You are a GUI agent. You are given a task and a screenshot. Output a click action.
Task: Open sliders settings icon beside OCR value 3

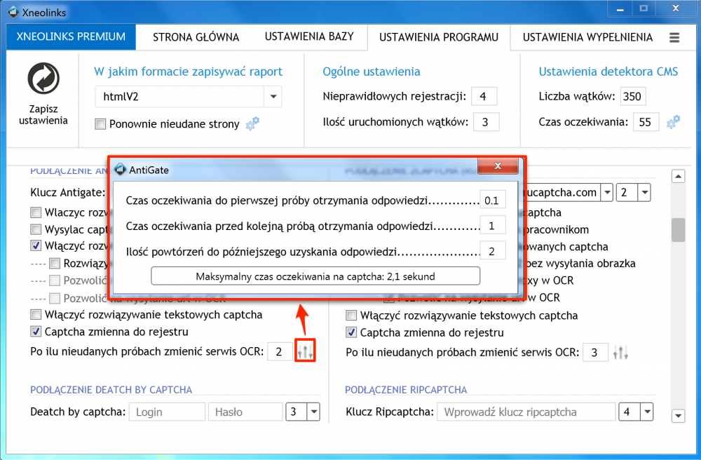pos(620,353)
